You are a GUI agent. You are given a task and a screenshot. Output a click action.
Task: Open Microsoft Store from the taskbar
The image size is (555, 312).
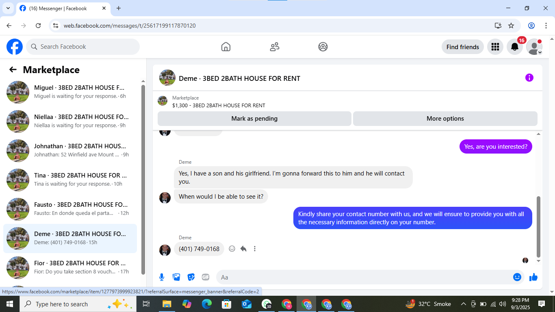pyautogui.click(x=227, y=304)
